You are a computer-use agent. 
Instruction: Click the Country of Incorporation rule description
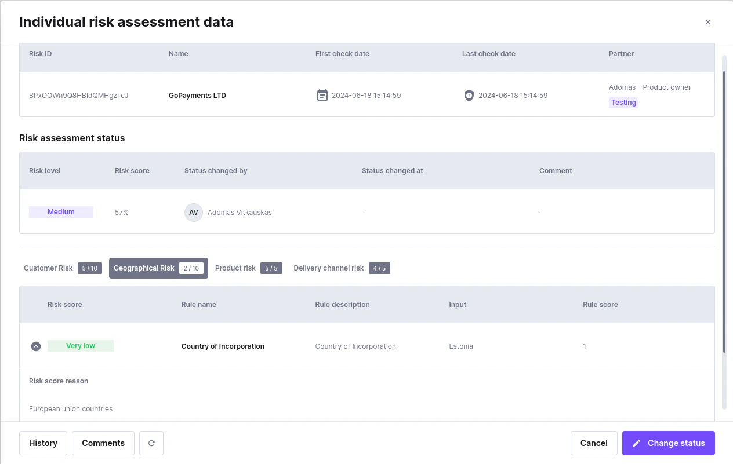355,346
